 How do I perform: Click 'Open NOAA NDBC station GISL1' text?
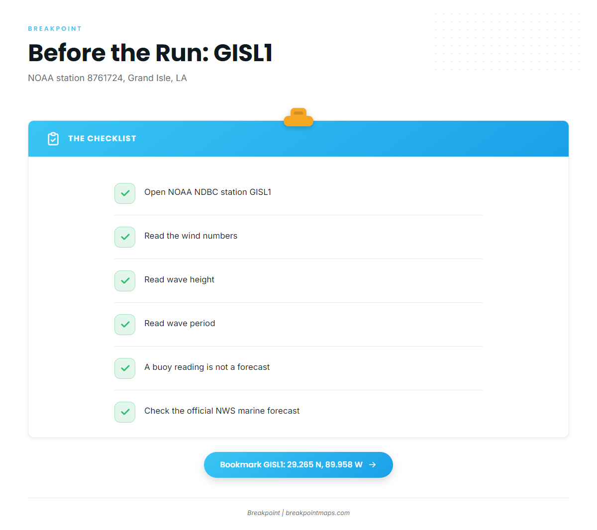click(x=207, y=192)
